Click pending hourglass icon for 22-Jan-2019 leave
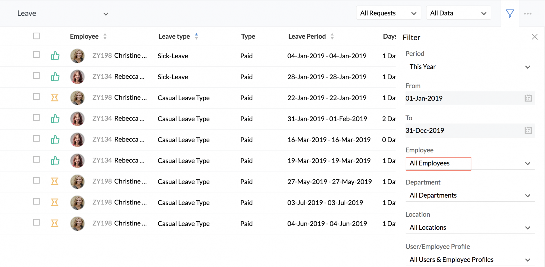Image resolution: width=545 pixels, height=267 pixels. click(x=55, y=97)
